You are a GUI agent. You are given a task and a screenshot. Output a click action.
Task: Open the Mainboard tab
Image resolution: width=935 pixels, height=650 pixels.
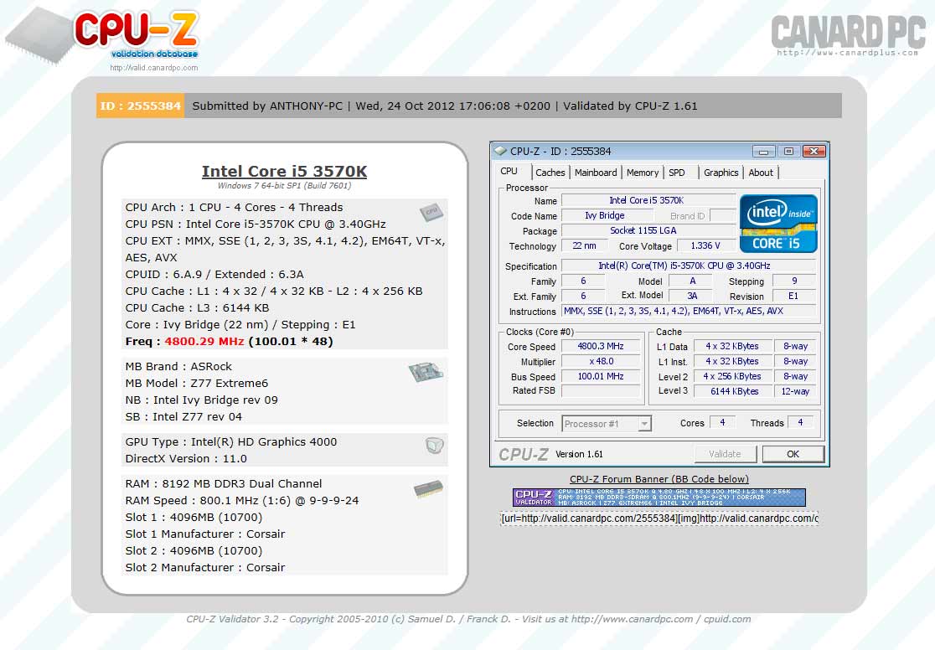[596, 173]
